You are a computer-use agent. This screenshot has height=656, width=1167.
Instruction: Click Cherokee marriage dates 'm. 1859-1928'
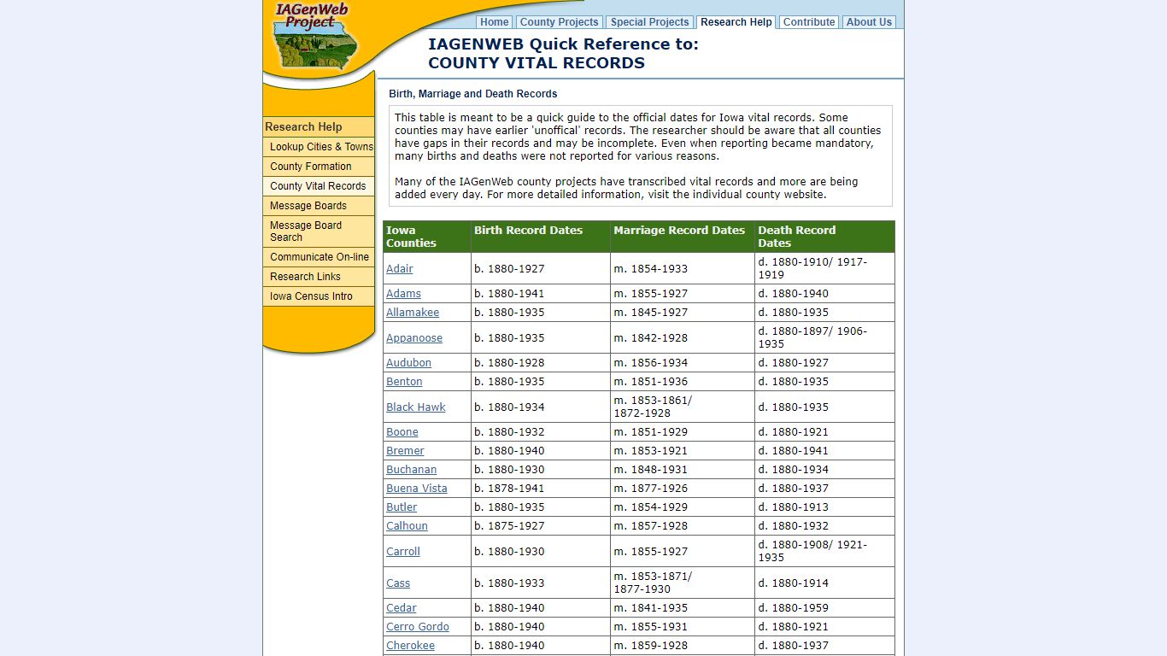click(x=650, y=645)
